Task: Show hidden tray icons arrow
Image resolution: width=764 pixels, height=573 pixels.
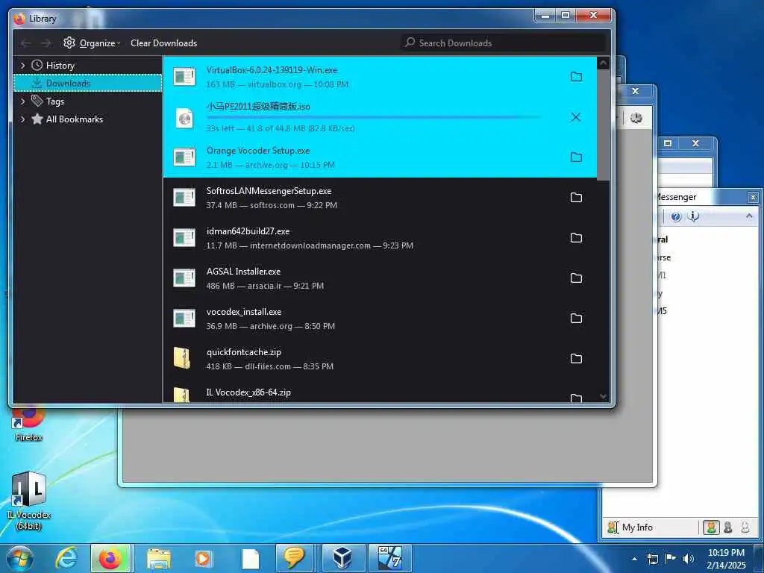Action: (x=634, y=559)
